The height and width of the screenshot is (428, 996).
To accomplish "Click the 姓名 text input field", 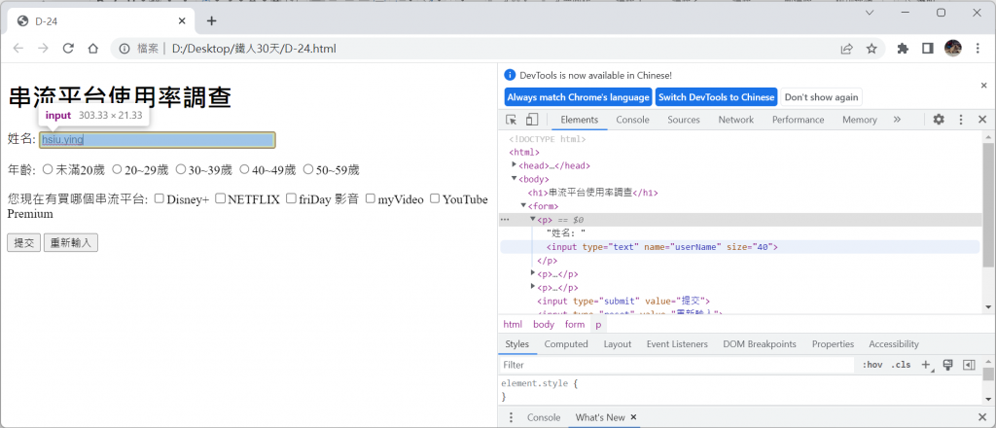I will (157, 140).
